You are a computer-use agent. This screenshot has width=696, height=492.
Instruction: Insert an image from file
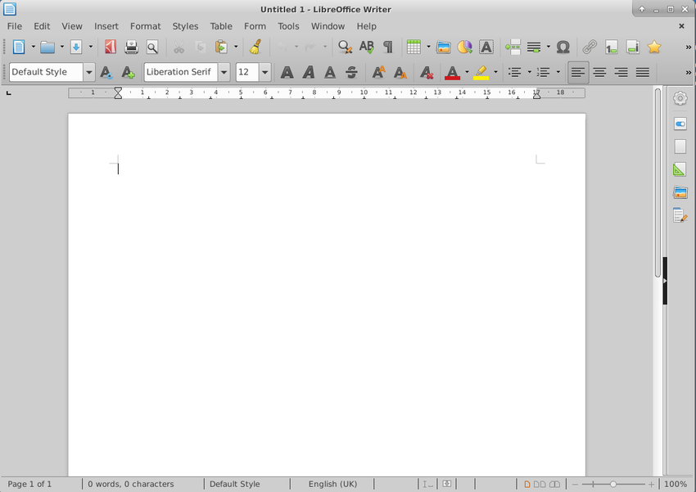444,47
